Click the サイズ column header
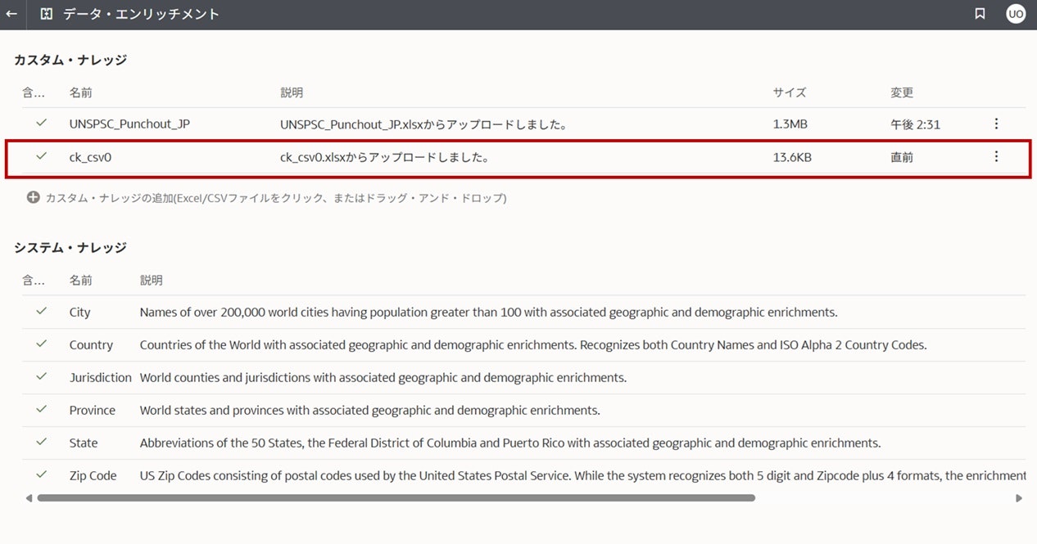This screenshot has height=544, width=1037. coord(790,92)
